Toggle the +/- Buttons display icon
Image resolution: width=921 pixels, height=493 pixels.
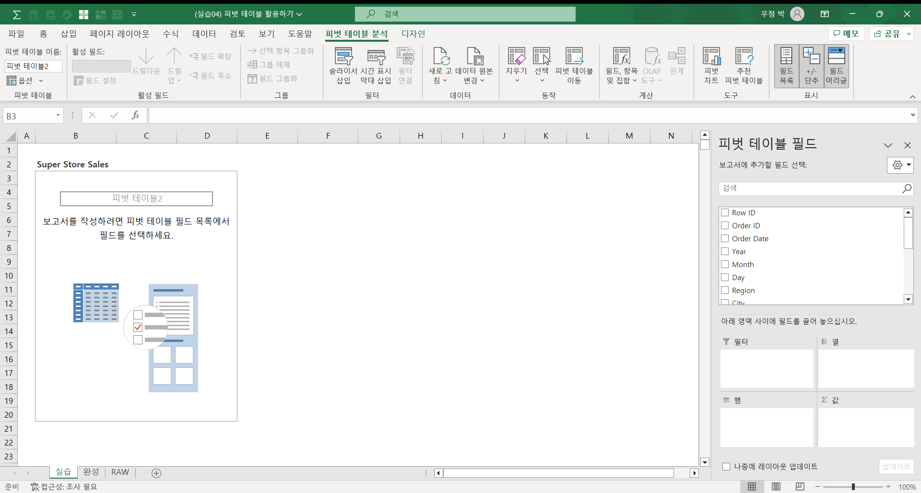tap(812, 66)
